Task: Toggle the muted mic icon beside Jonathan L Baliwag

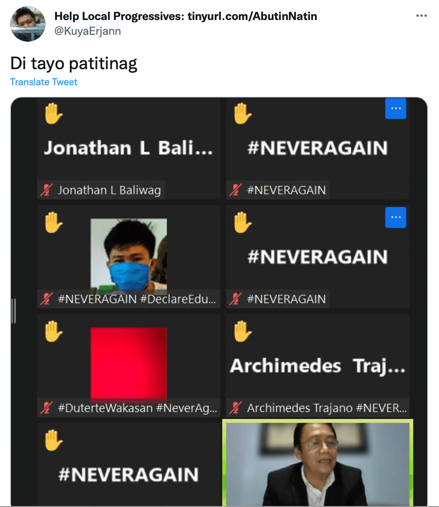Action: tap(46, 190)
